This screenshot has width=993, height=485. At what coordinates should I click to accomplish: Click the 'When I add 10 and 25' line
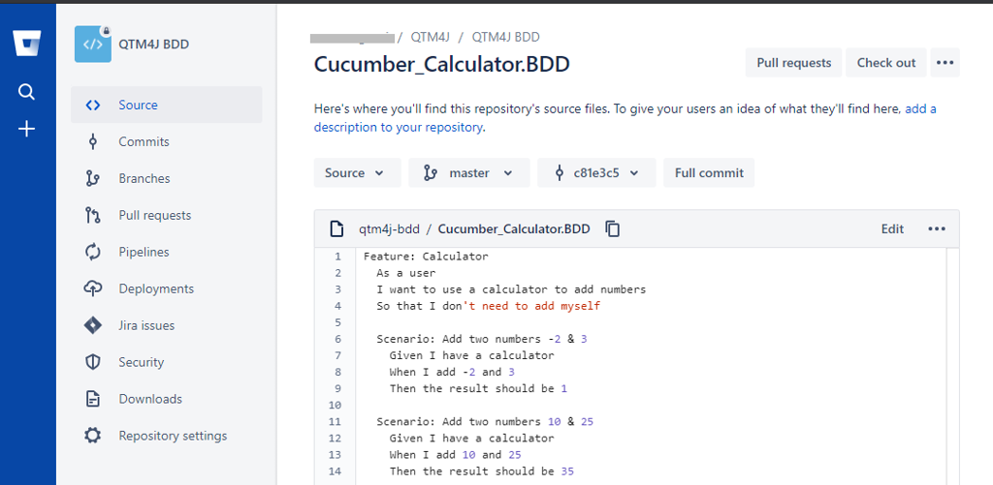[456, 455]
